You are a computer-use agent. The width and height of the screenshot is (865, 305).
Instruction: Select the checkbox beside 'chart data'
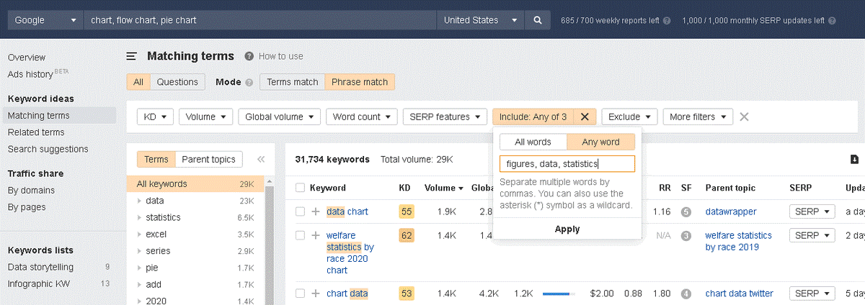pos(300,293)
